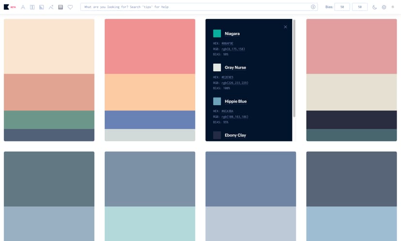Click the first Bias value field
This screenshot has width=401, height=241.
(x=342, y=7)
